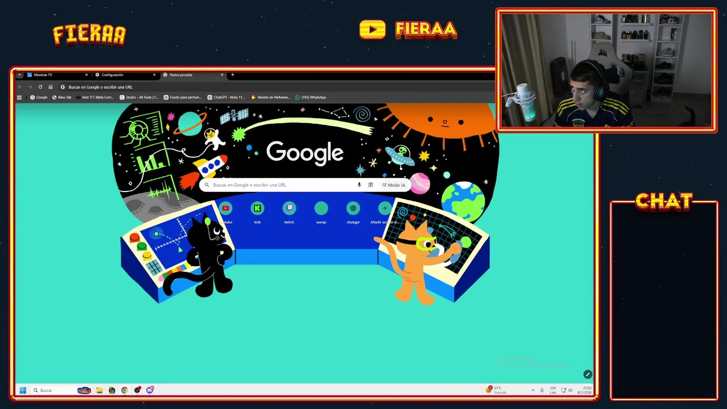Open the warap shortcut tile

pyautogui.click(x=321, y=212)
